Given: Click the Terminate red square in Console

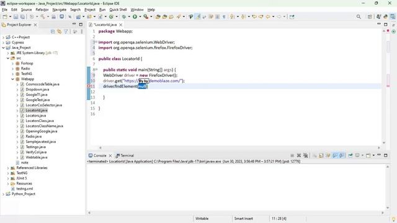Looking at the screenshot, I should [x=292, y=155].
